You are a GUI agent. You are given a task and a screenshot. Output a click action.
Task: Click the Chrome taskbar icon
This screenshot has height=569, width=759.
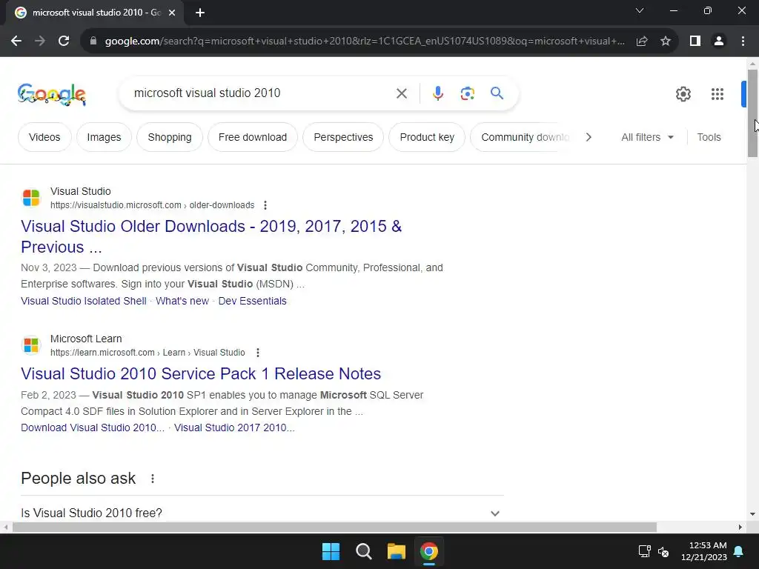click(429, 551)
